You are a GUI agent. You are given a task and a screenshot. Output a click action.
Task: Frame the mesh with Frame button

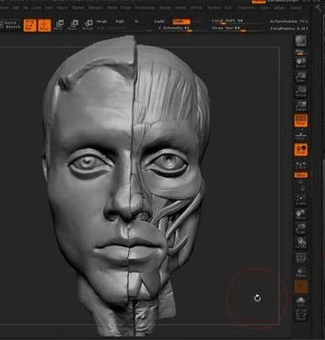[301, 200]
